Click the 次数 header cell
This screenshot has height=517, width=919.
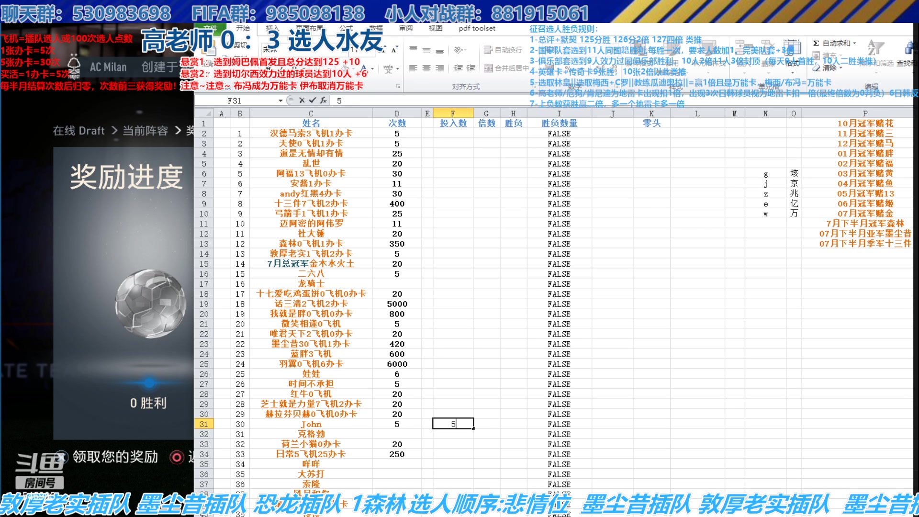click(x=397, y=124)
